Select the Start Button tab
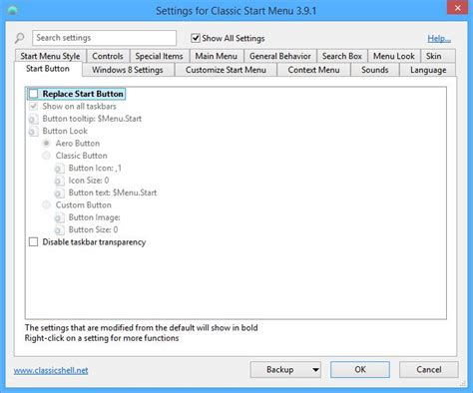 [x=48, y=69]
